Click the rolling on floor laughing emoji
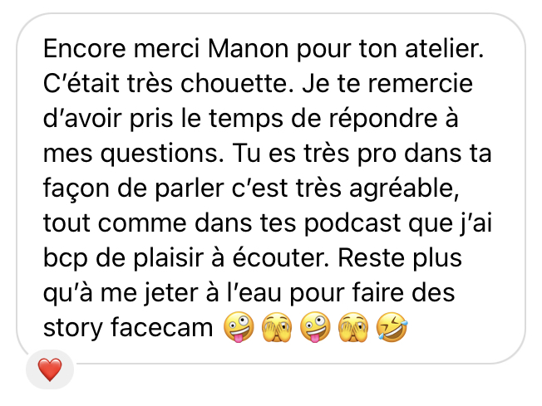The height and width of the screenshot is (406, 542). point(392,327)
